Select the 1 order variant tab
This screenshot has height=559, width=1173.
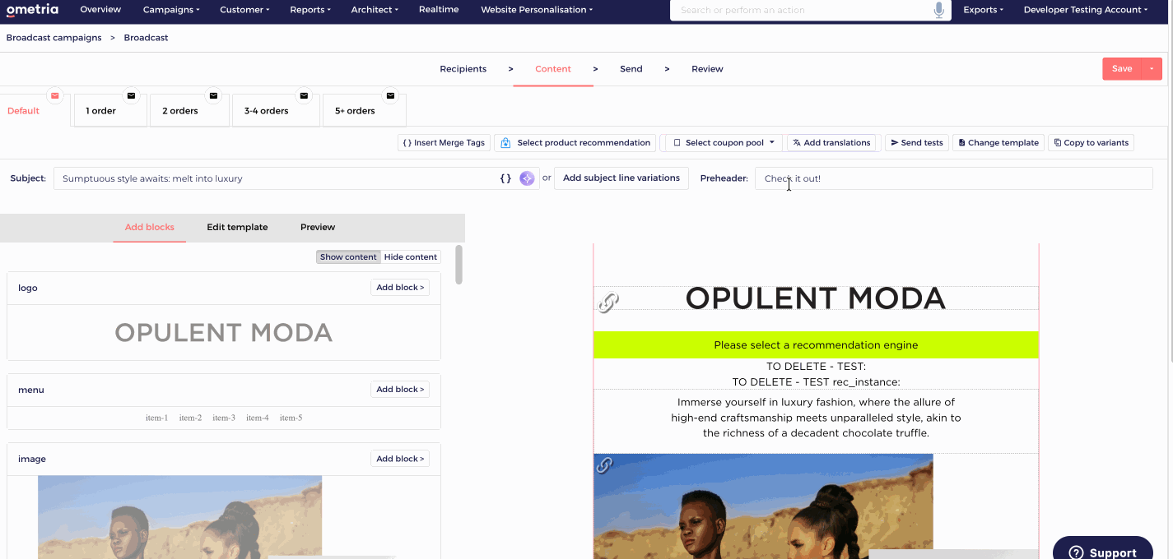tap(110, 111)
